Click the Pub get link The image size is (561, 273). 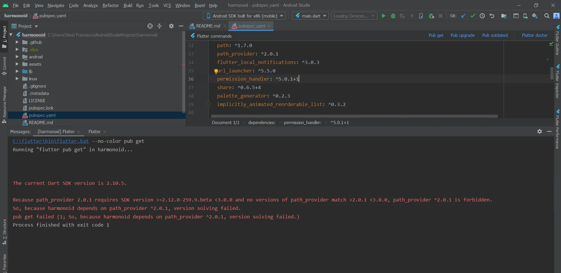pos(436,35)
